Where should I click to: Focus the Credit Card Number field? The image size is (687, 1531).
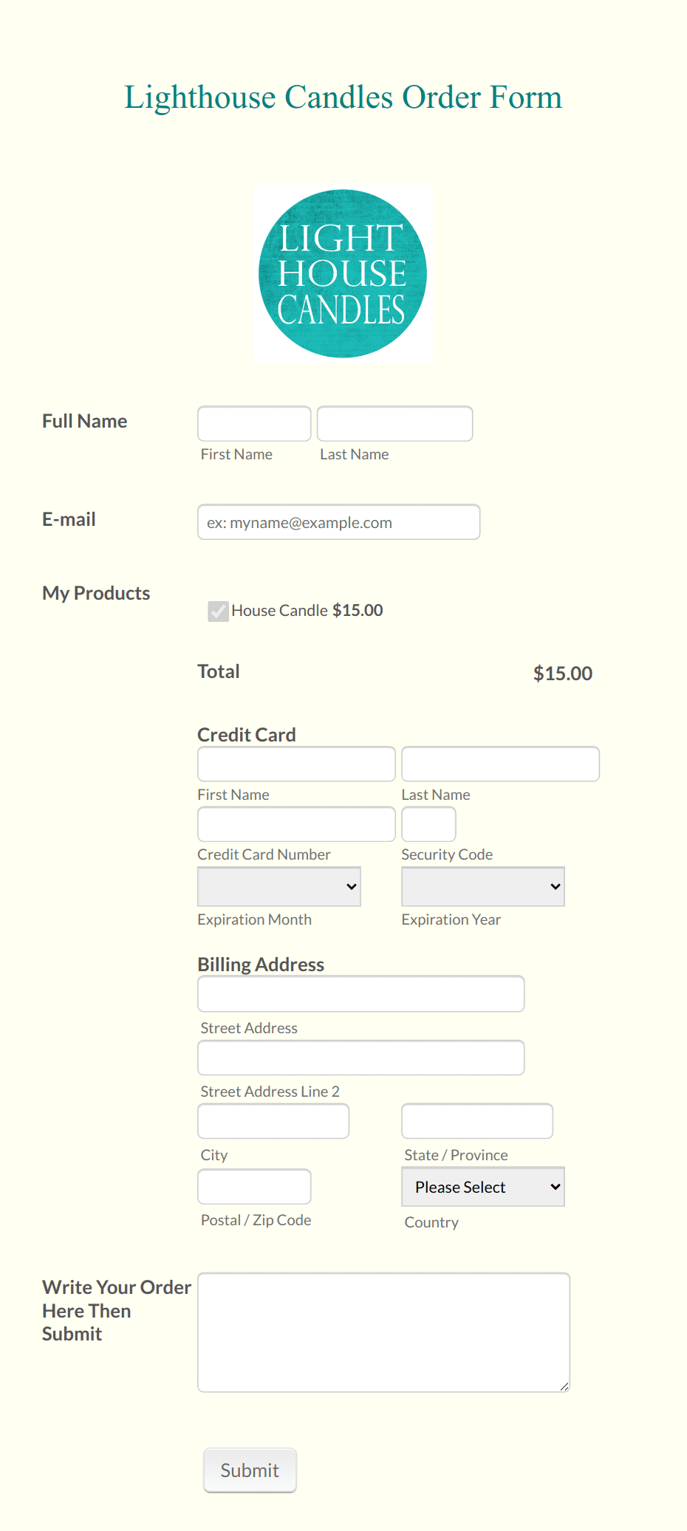[296, 824]
